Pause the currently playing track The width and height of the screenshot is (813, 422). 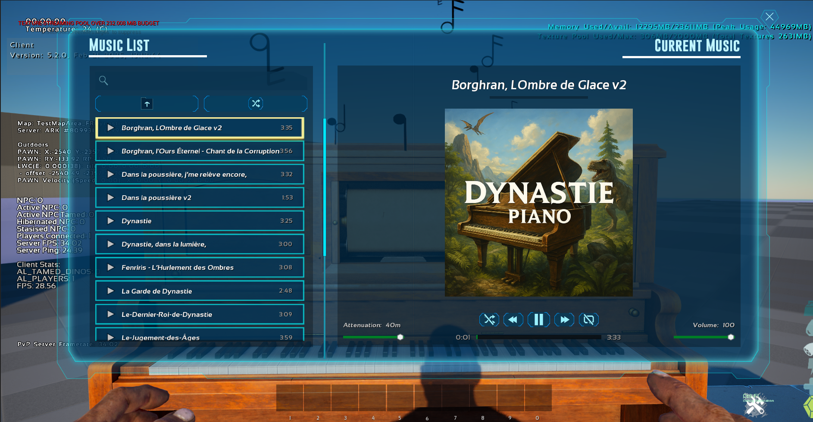coord(538,319)
